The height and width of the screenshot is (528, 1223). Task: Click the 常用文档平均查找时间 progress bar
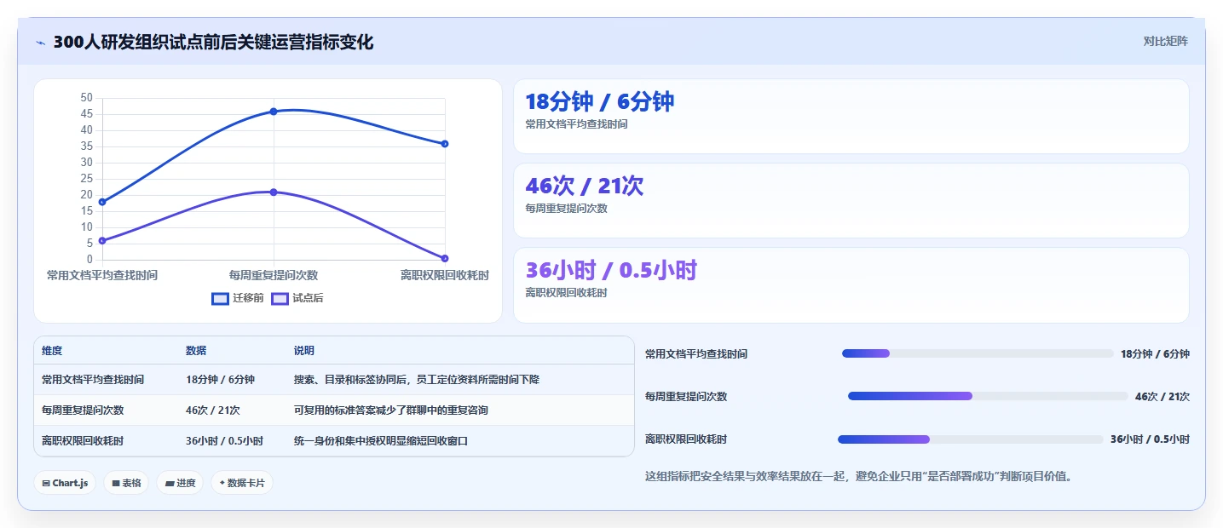tap(978, 353)
